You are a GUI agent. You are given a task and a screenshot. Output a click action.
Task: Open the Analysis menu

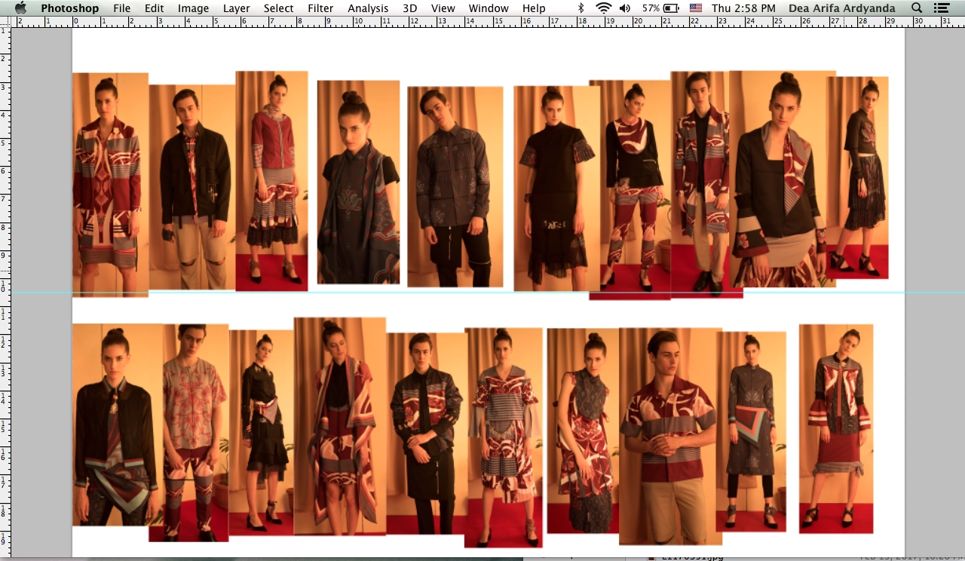pos(368,8)
